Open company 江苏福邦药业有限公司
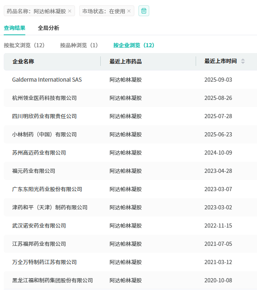This screenshot has height=296, width=257. 39,244
